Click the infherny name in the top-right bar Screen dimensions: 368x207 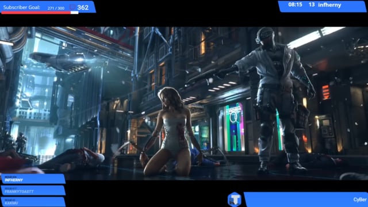[x=329, y=5]
